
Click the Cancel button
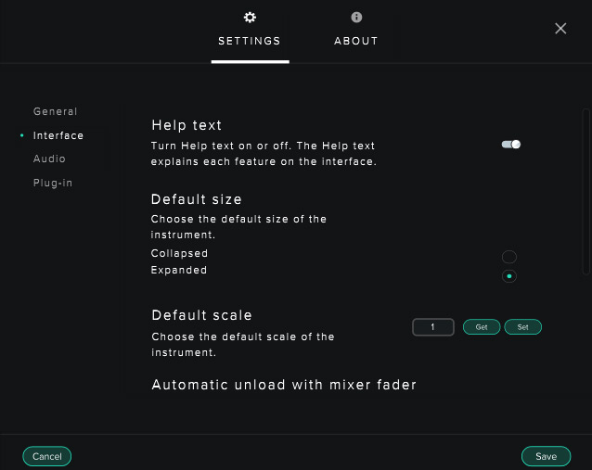click(x=47, y=456)
